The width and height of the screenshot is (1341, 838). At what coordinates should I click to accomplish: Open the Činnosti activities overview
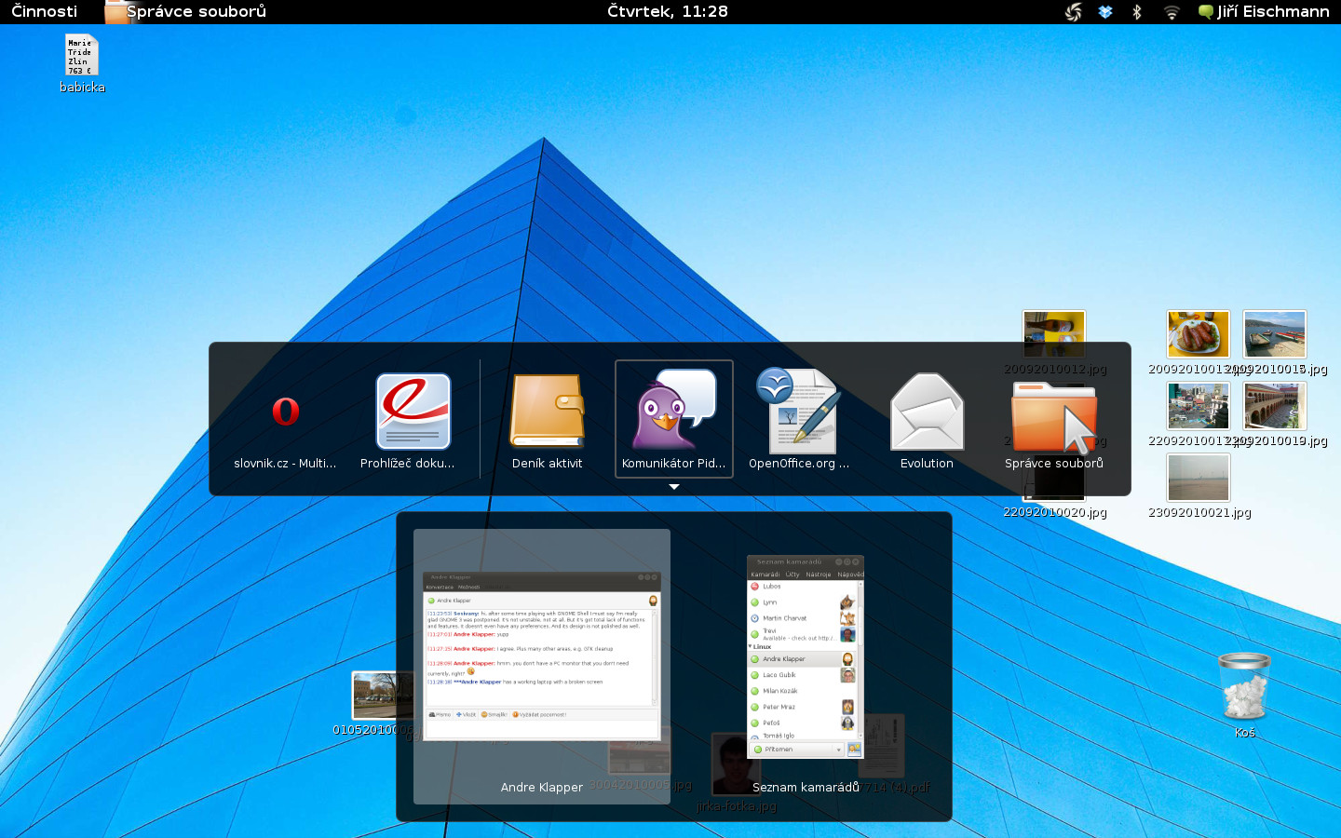pos(44,11)
